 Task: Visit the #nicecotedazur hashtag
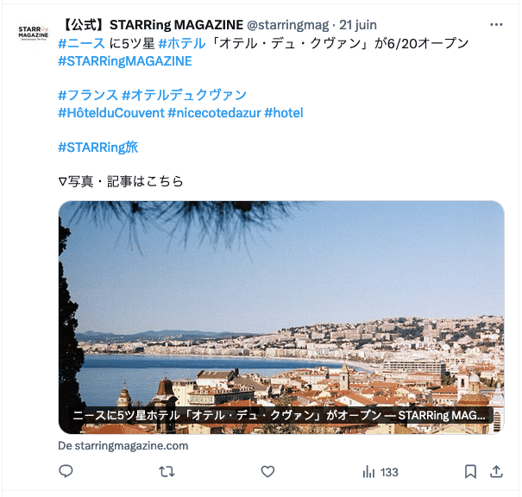click(214, 113)
